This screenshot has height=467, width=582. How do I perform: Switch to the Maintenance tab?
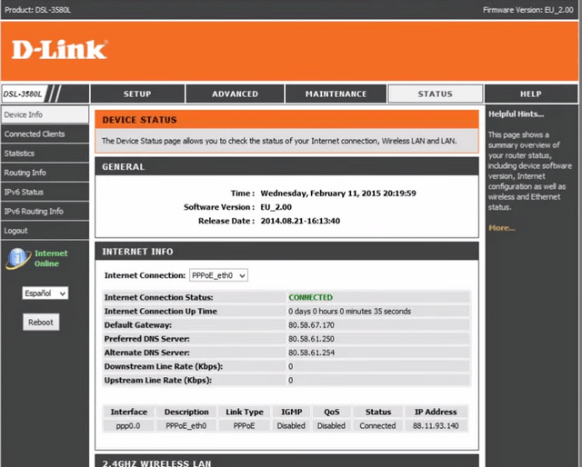click(x=336, y=94)
